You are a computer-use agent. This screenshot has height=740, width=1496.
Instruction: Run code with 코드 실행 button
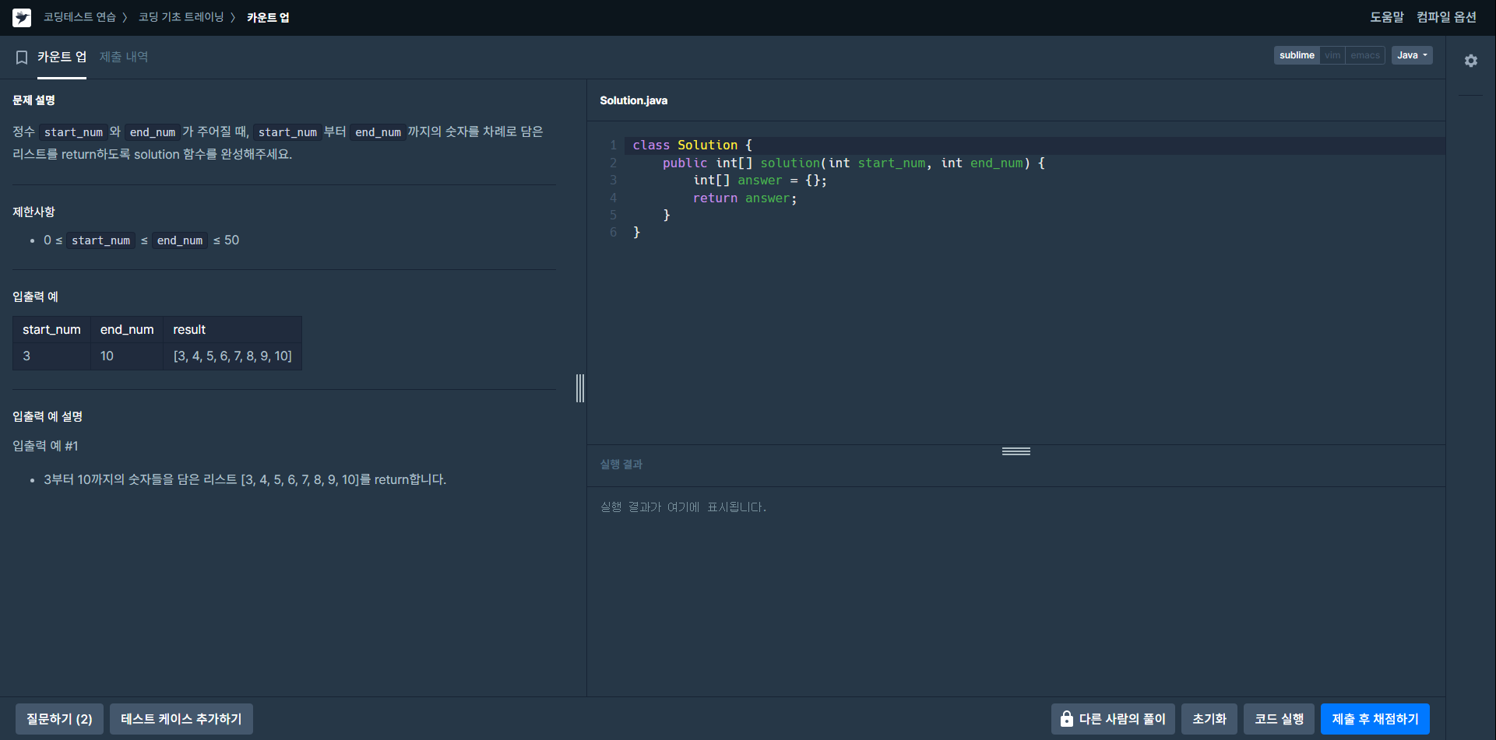(x=1279, y=719)
